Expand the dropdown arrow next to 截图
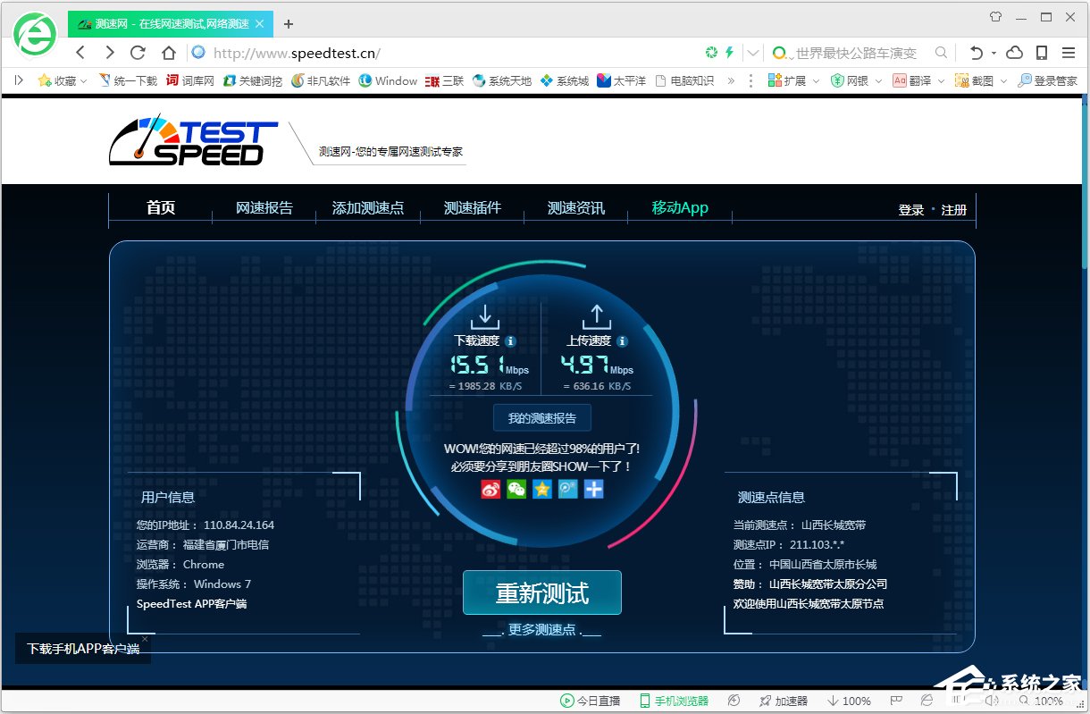 (1003, 80)
